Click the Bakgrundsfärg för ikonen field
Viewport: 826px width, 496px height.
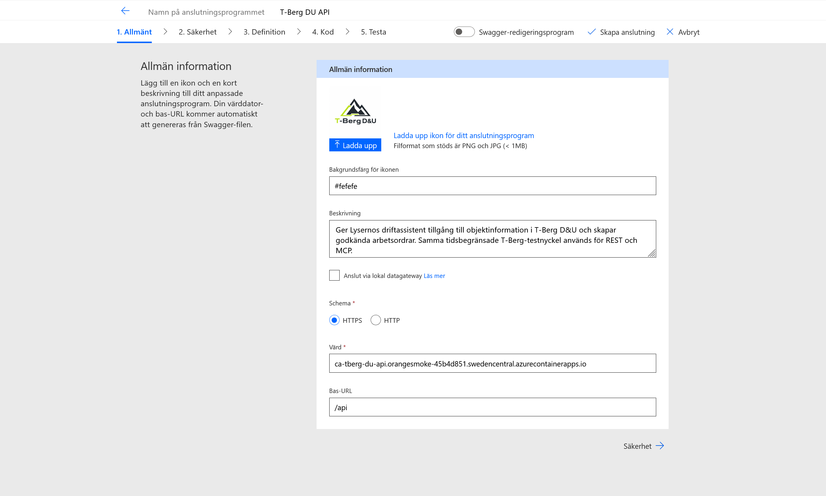pos(492,186)
